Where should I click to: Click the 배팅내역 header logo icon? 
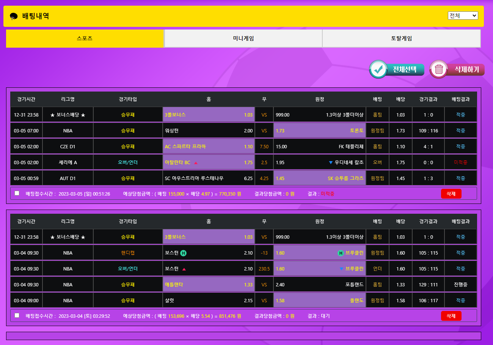14,16
